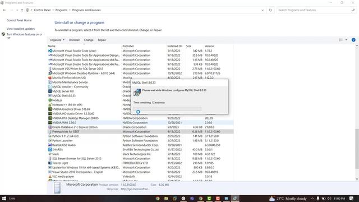The image size is (359, 202).
Task: Click the MySQL Server 8.0 row icon
Action: pos(50,91)
